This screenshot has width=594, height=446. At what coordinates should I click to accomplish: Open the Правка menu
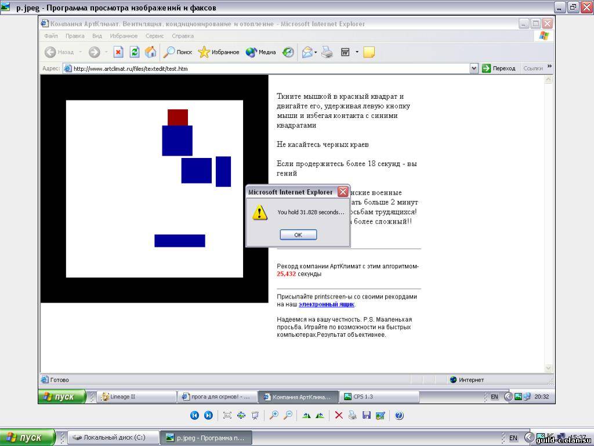click(x=75, y=35)
